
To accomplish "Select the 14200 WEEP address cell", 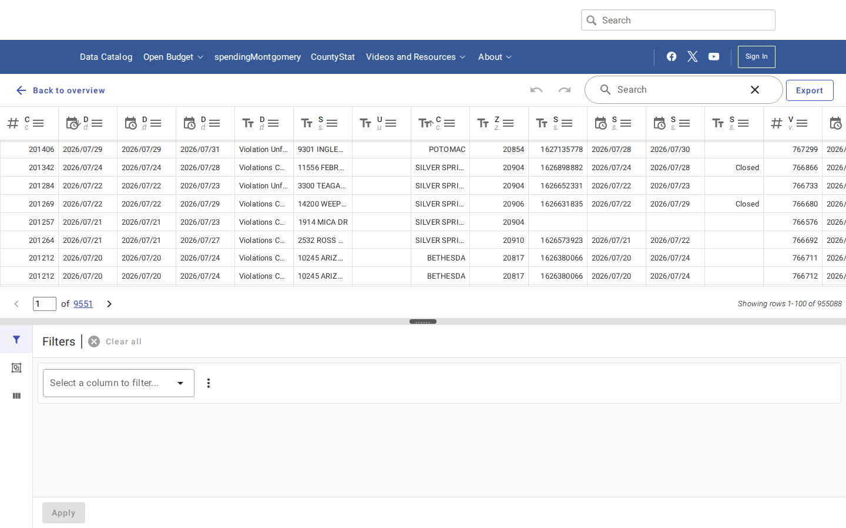I will (x=323, y=204).
